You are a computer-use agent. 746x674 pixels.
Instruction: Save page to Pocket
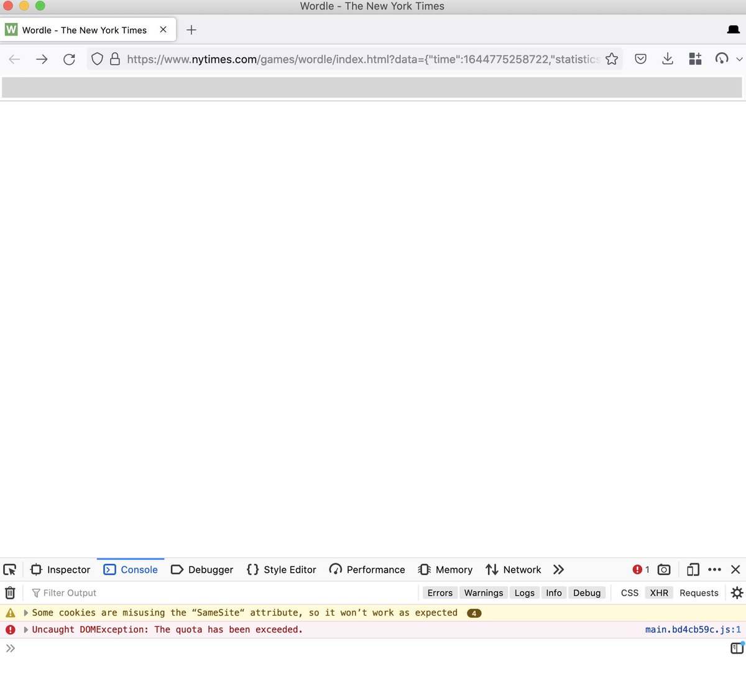coord(640,59)
